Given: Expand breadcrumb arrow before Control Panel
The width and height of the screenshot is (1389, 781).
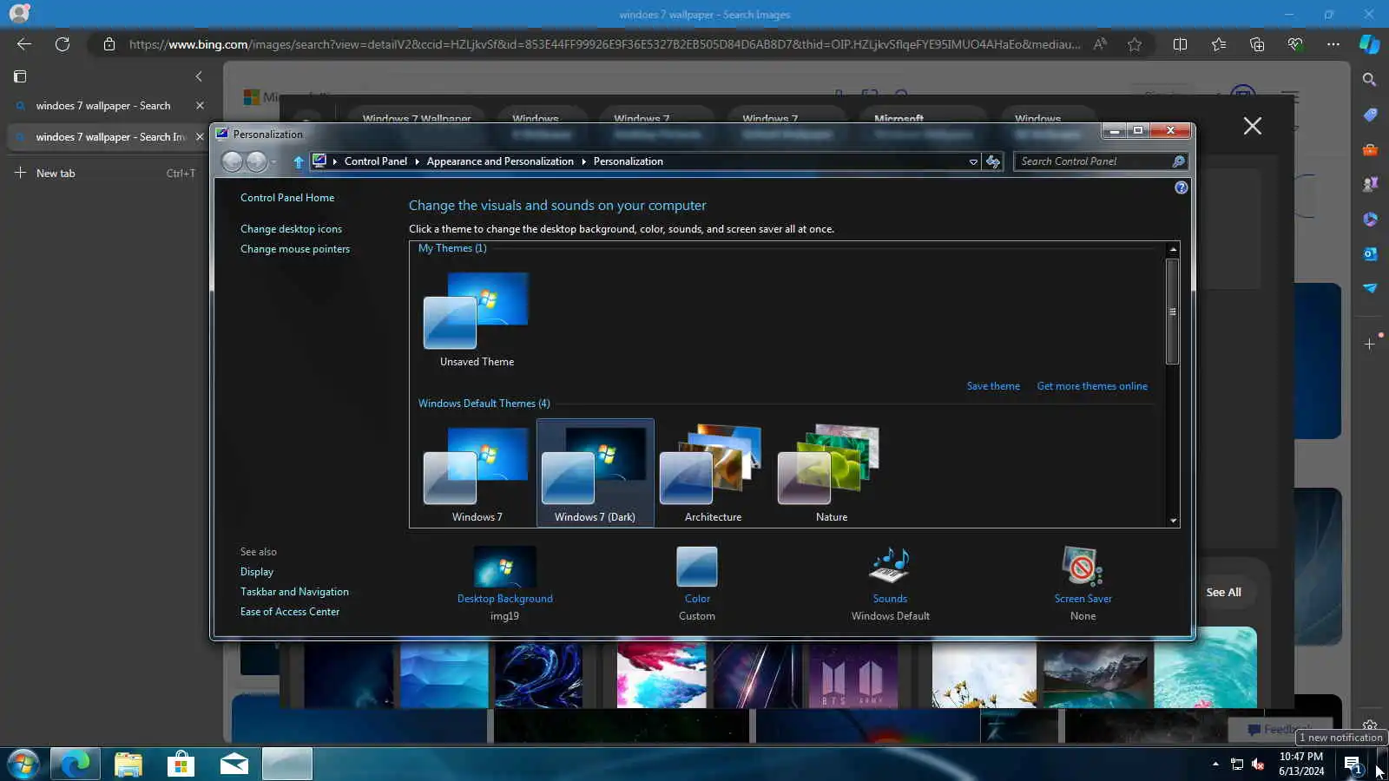Looking at the screenshot, I should [335, 161].
